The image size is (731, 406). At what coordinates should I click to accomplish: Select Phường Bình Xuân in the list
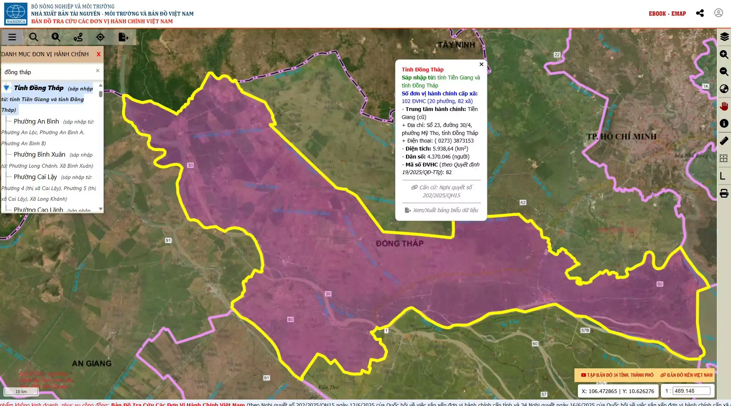pos(40,154)
